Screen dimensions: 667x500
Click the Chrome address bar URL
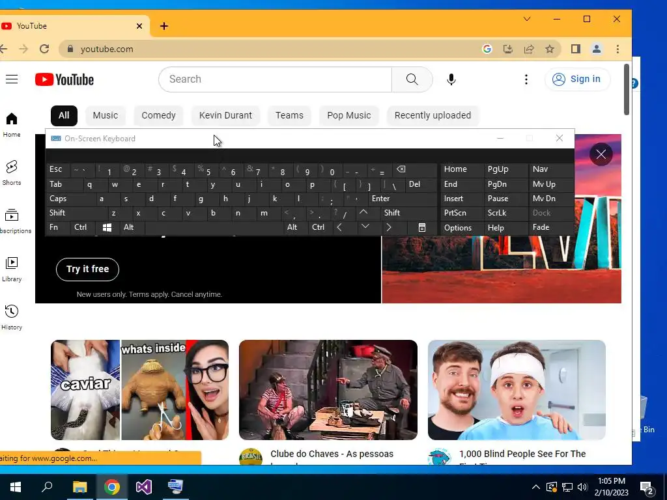tap(107, 49)
